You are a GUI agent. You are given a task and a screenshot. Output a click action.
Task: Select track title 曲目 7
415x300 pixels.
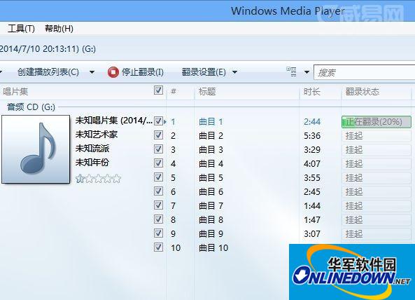211,206
